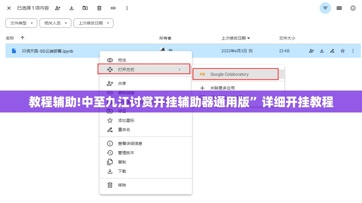Star the file with the row star icon

click(x=343, y=51)
